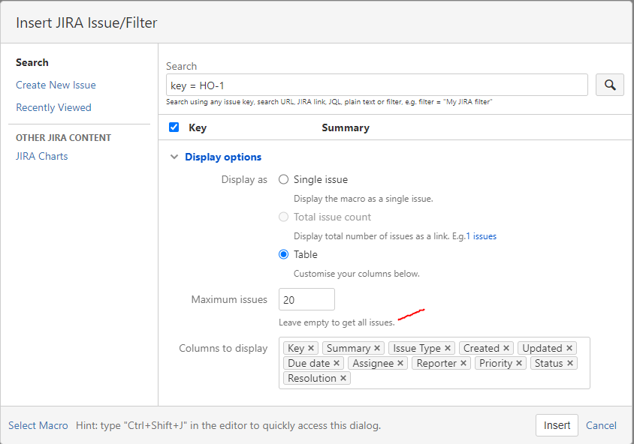634x444 pixels.
Task: Remove the Status column tag
Action: (x=570, y=363)
